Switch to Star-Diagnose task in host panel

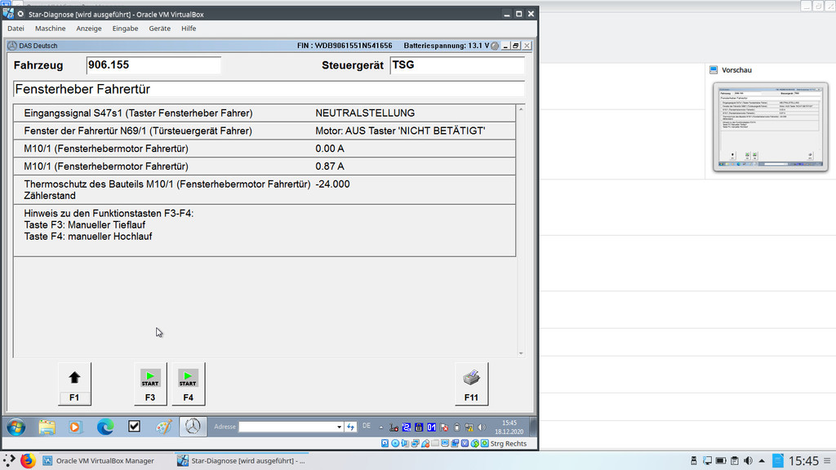[x=242, y=460]
